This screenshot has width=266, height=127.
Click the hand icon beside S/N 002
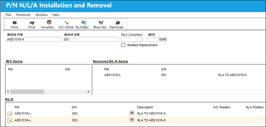click(10, 114)
